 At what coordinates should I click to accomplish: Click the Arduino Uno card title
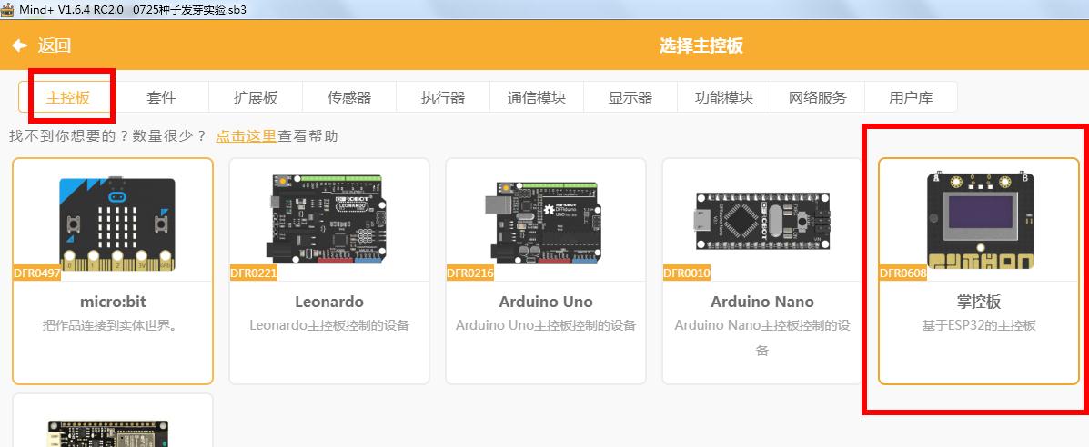546,302
